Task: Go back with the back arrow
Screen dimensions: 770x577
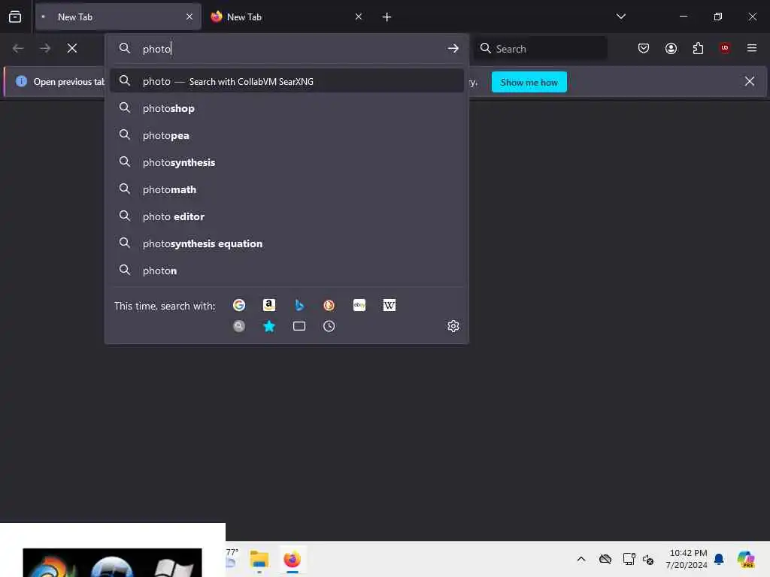Action: click(x=18, y=48)
